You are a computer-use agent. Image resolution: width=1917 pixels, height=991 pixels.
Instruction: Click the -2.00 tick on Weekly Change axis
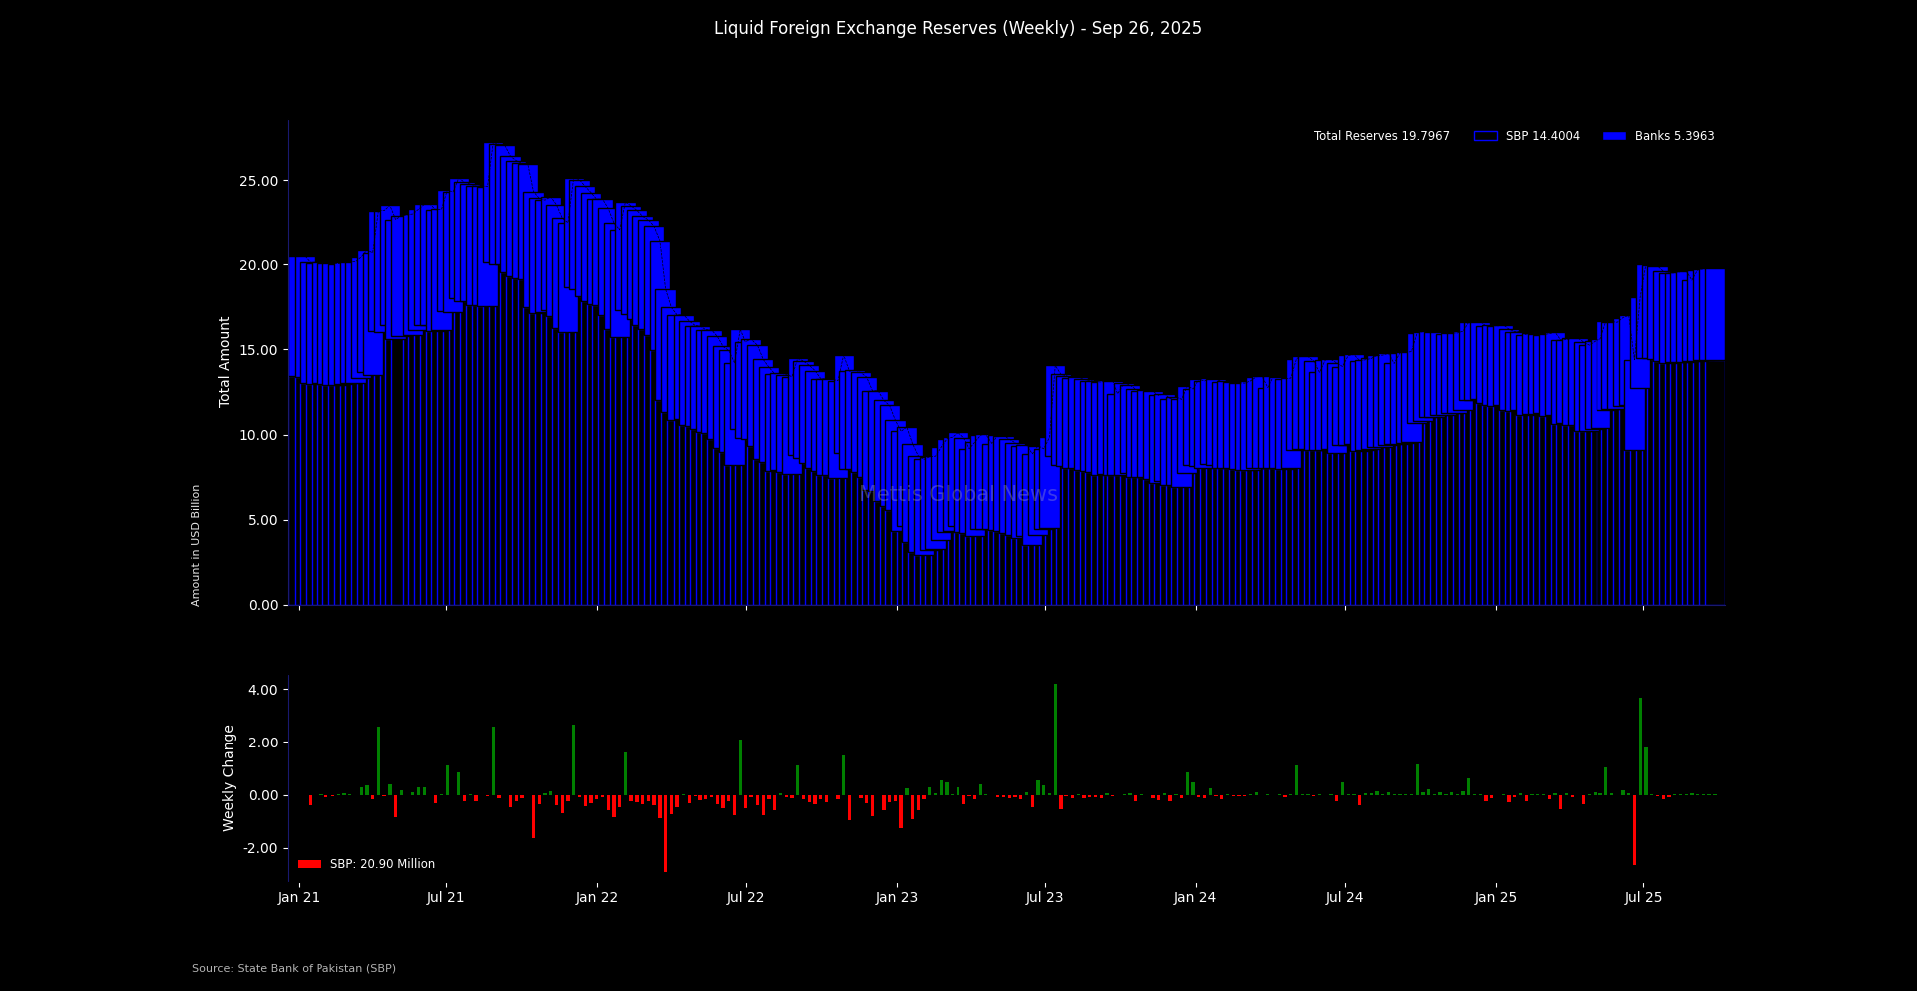coord(260,848)
